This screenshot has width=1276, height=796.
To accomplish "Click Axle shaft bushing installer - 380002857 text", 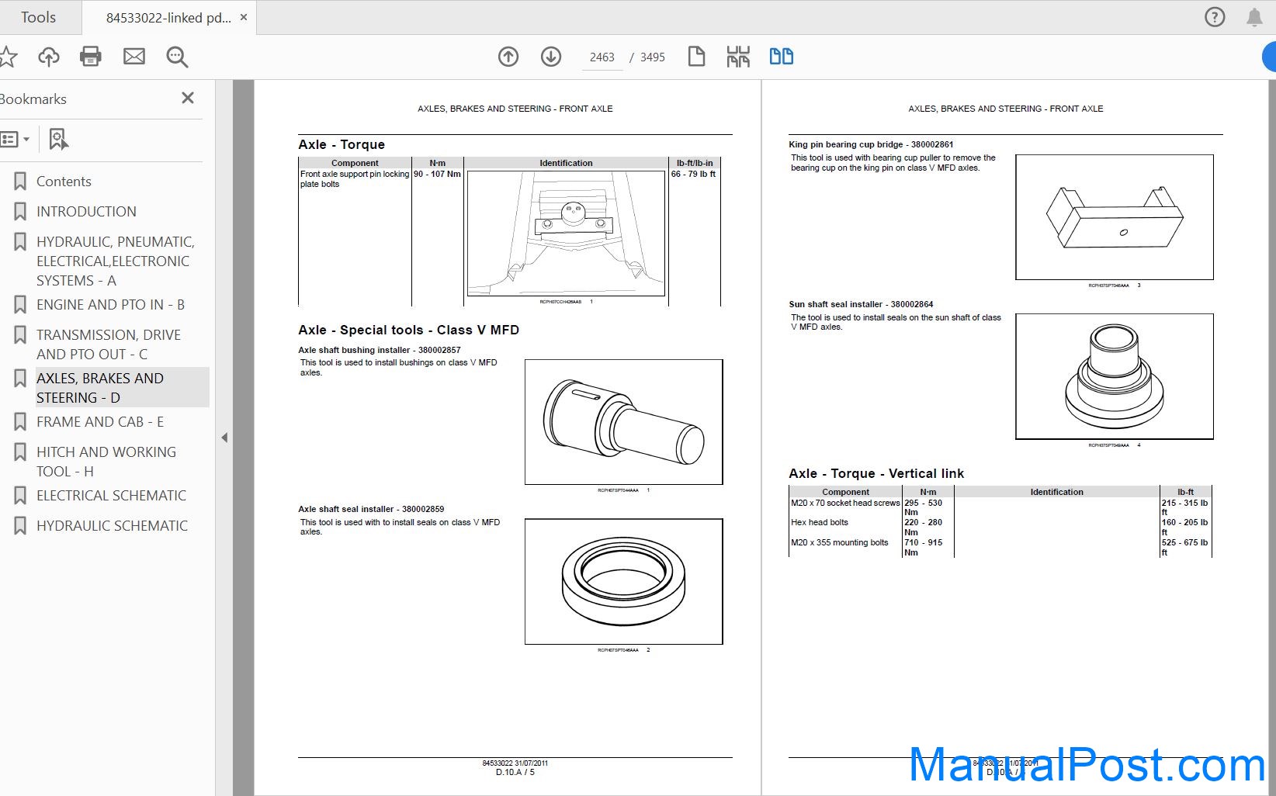I will click(380, 350).
